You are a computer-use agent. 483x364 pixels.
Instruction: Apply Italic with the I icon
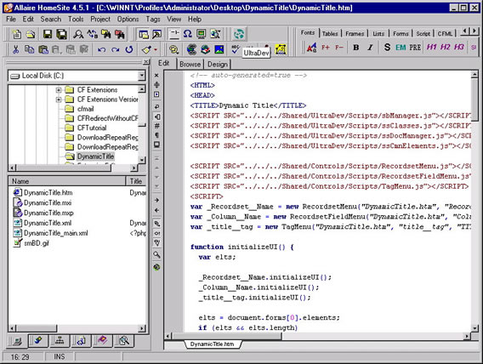(370, 48)
